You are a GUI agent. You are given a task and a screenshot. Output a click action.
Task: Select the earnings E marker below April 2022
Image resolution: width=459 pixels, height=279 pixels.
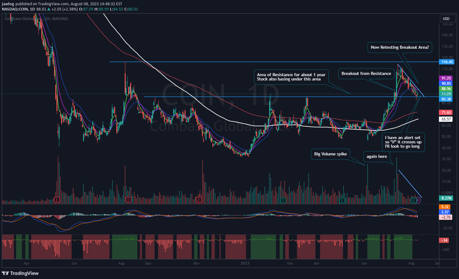coord(56,200)
